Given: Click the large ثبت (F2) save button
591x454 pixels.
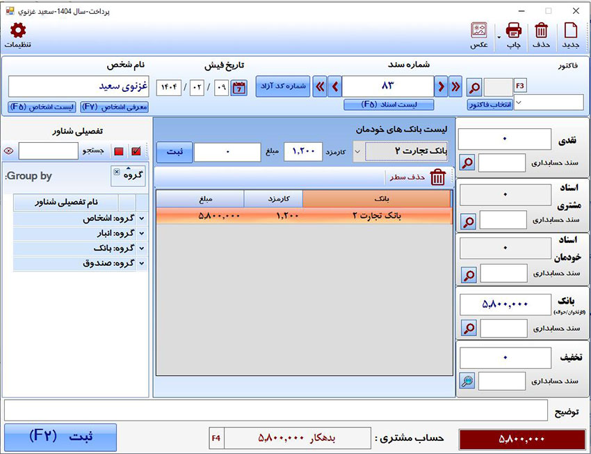Looking at the screenshot, I should pyautogui.click(x=60, y=437).
